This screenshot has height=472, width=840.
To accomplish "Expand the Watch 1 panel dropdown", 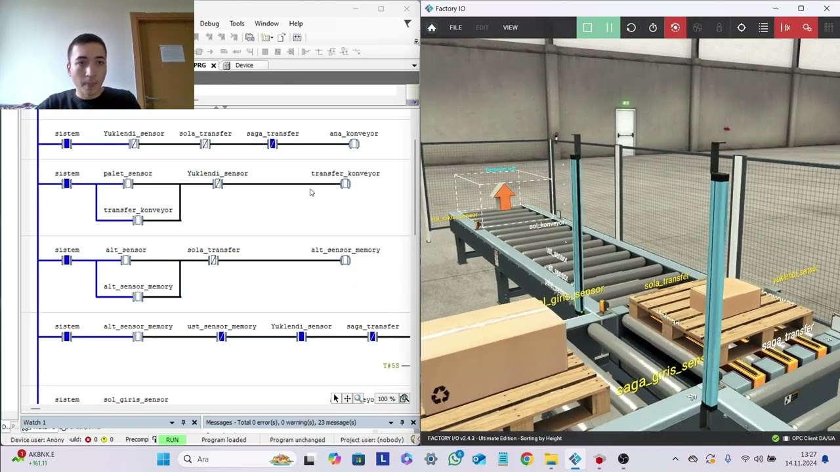I will click(172, 423).
